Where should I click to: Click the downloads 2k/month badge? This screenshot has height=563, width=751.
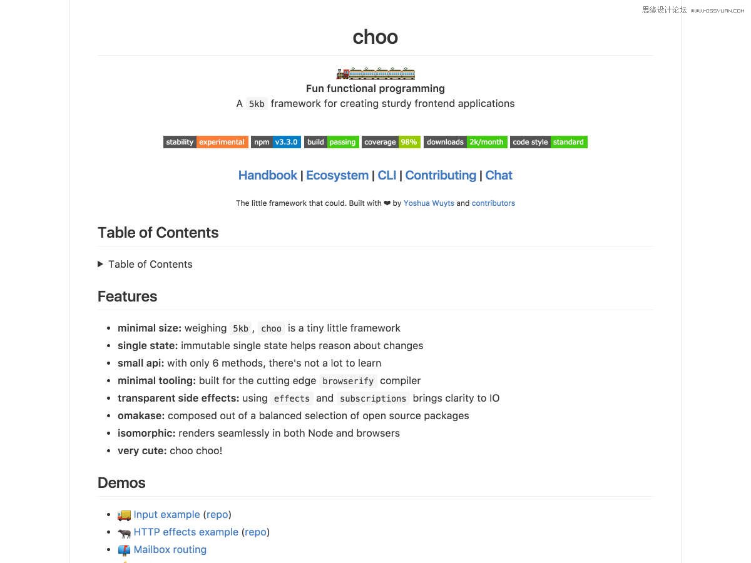pyautogui.click(x=465, y=142)
